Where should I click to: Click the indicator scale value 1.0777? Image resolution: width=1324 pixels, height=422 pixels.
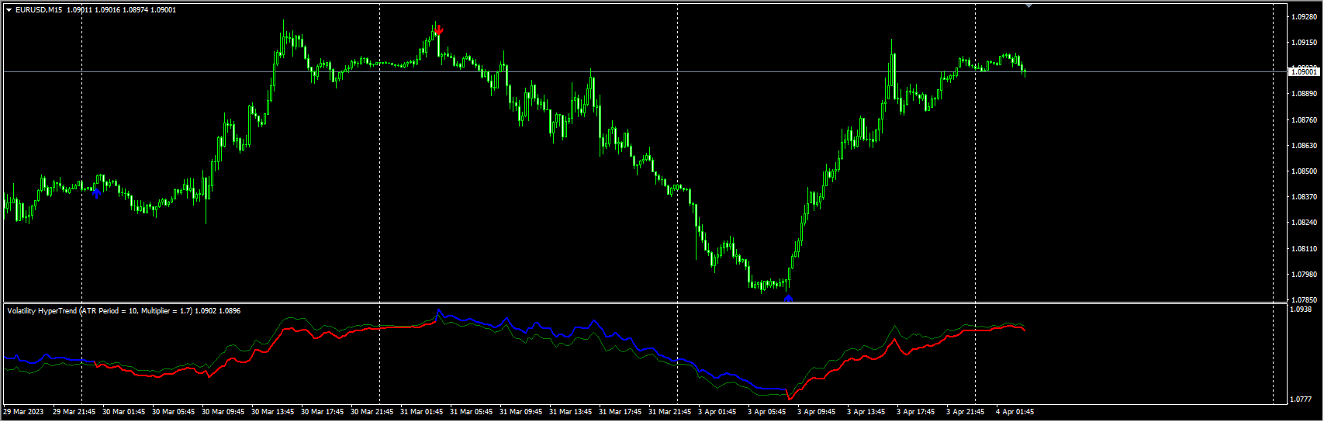[x=1302, y=400]
